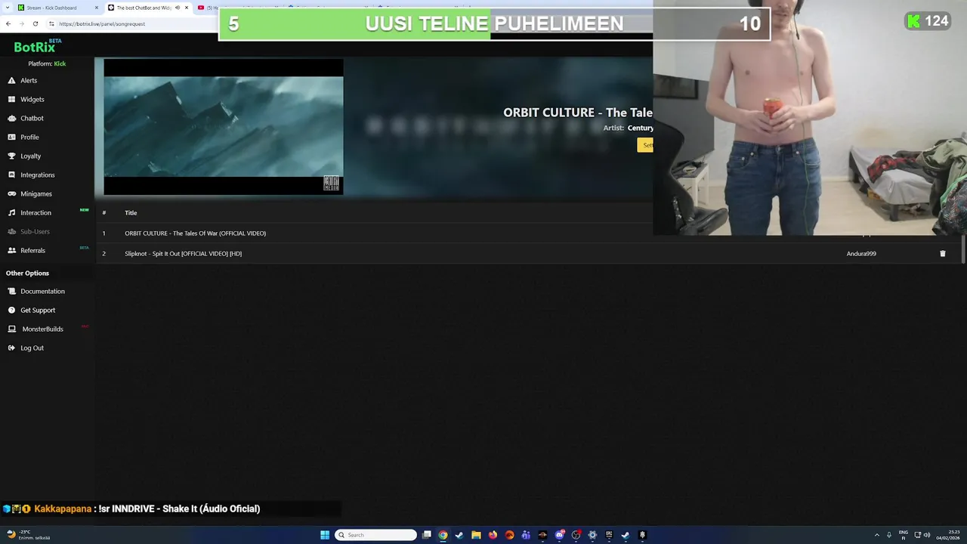Select the best ChatBot and Widgets tab
Viewport: 967px width, 544px height.
(147, 8)
